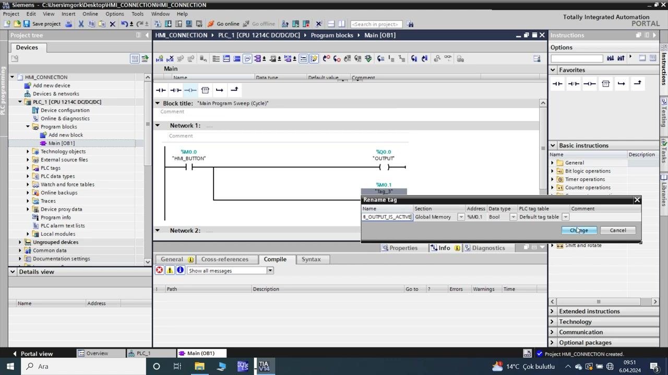Open the Properties tab

pyautogui.click(x=400, y=248)
